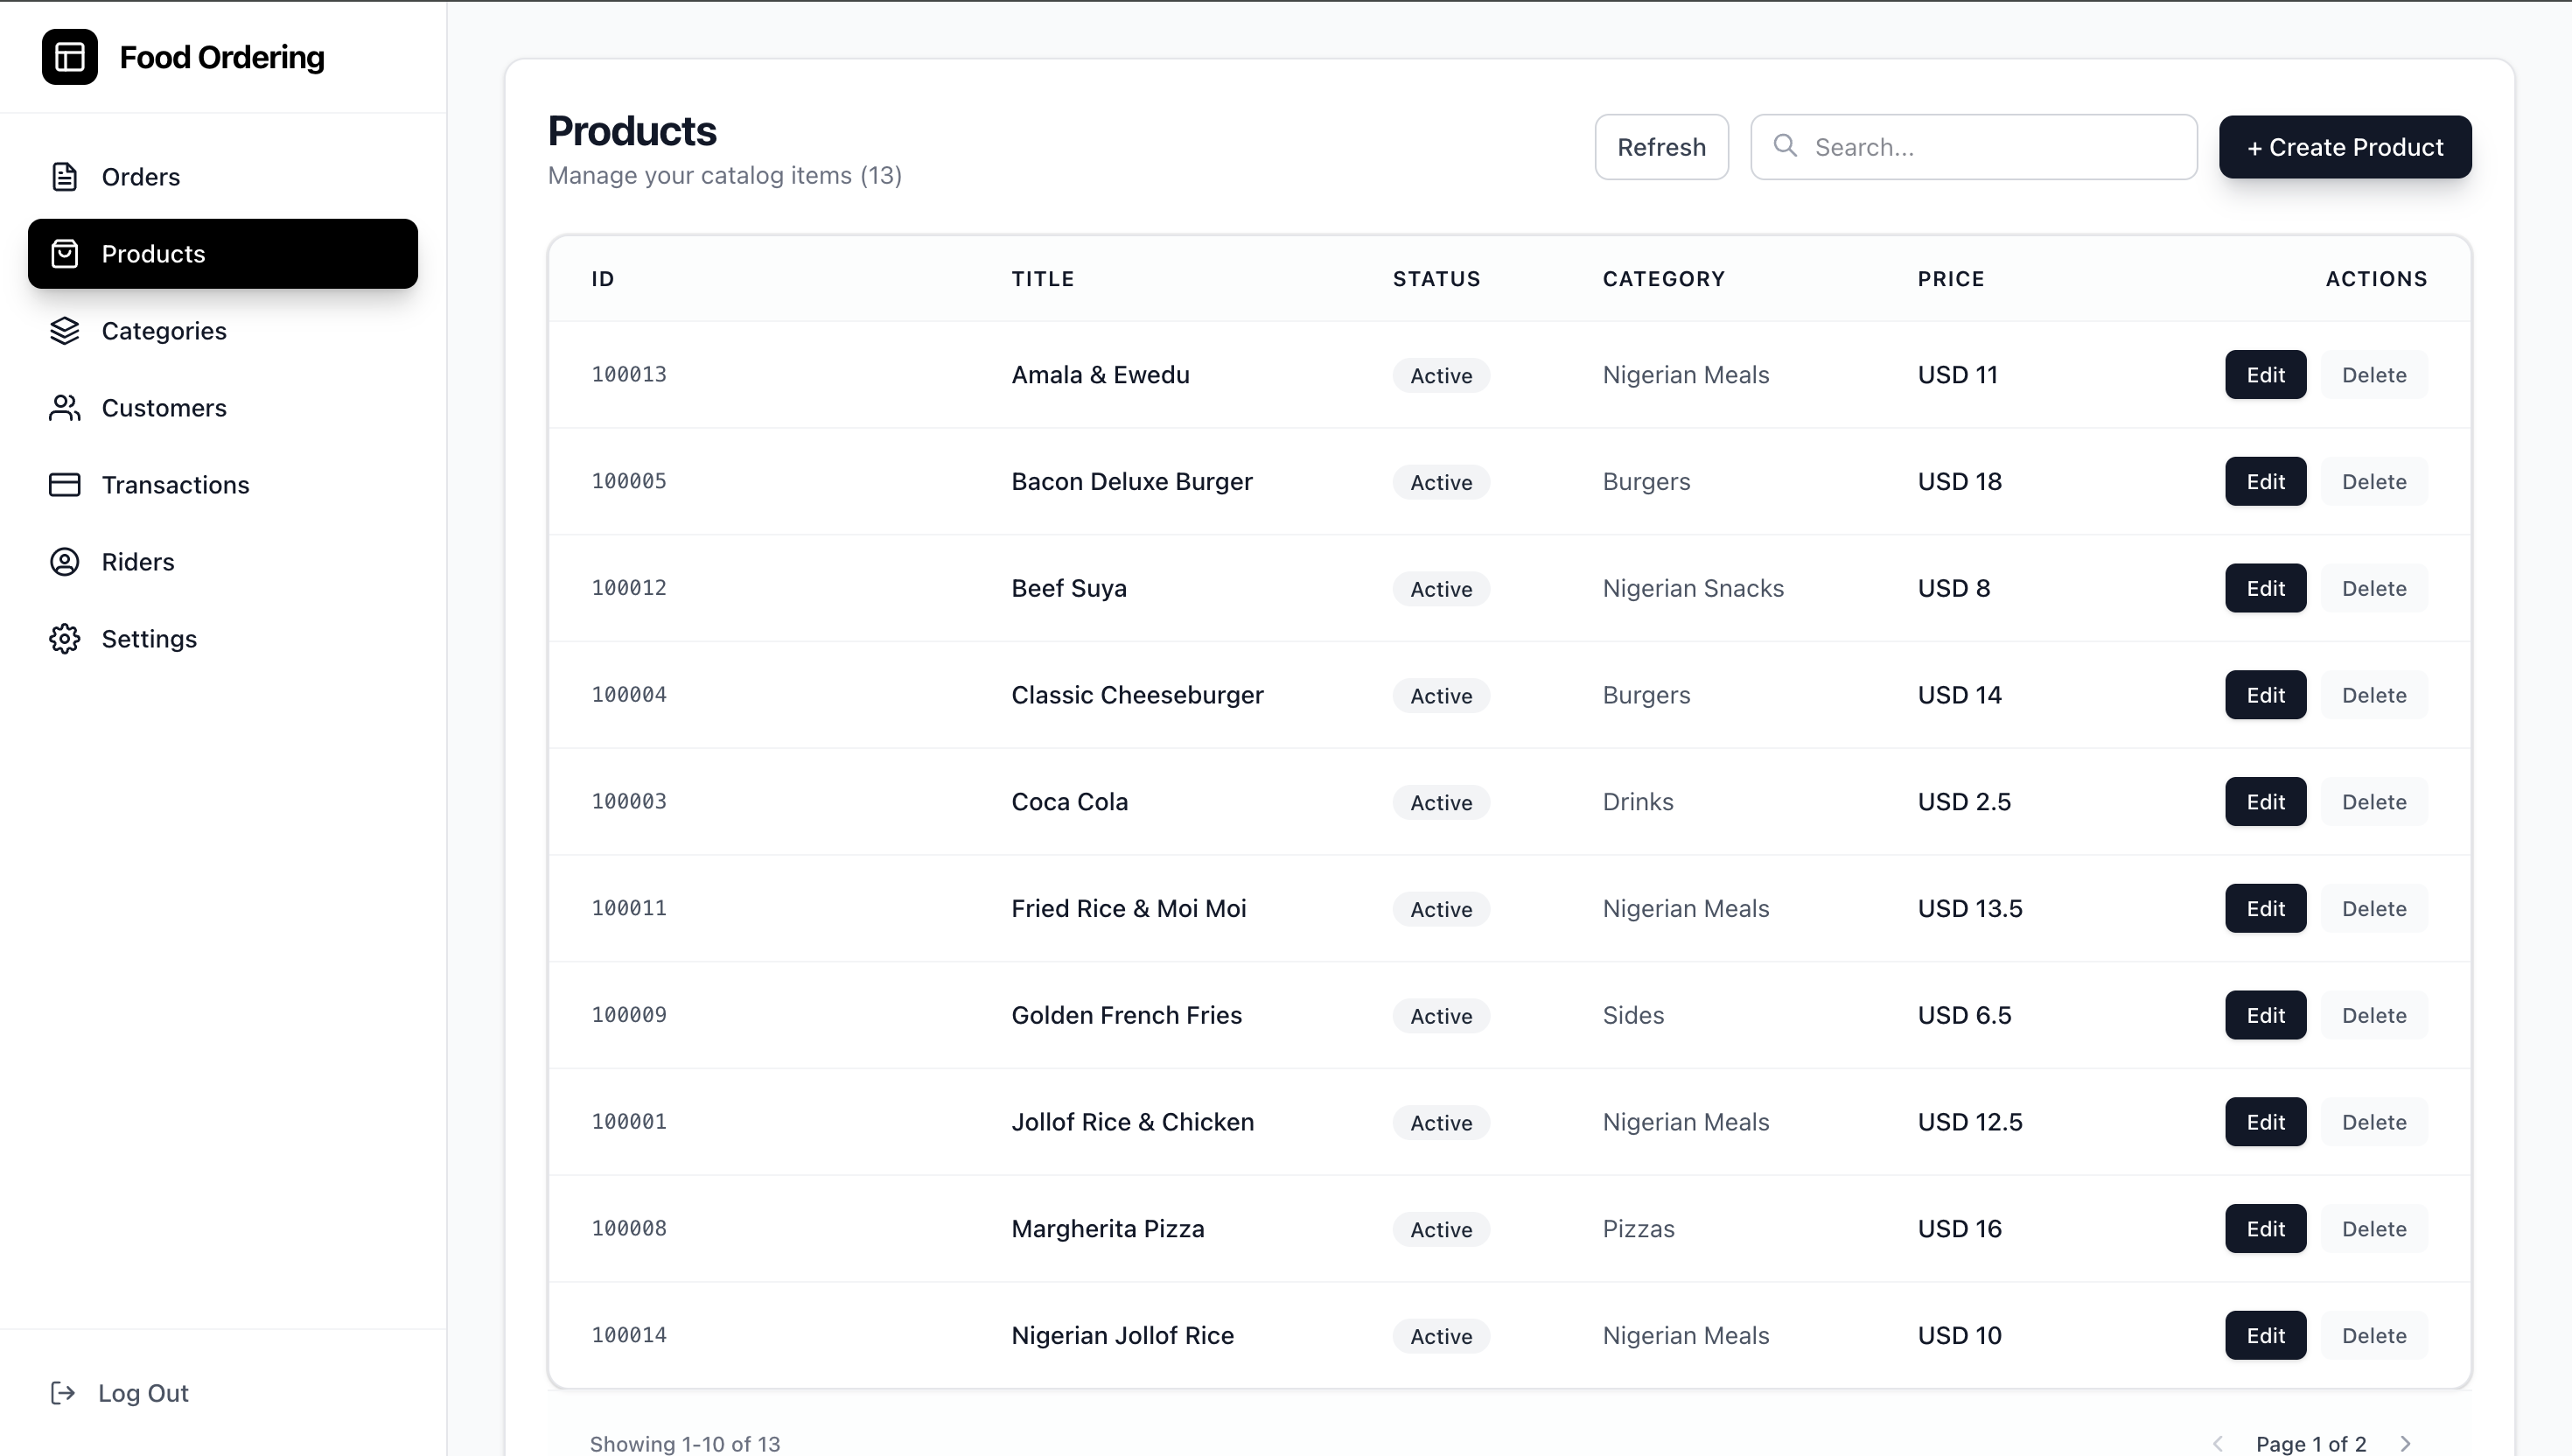Click the Food Ordering logo icon

69,57
